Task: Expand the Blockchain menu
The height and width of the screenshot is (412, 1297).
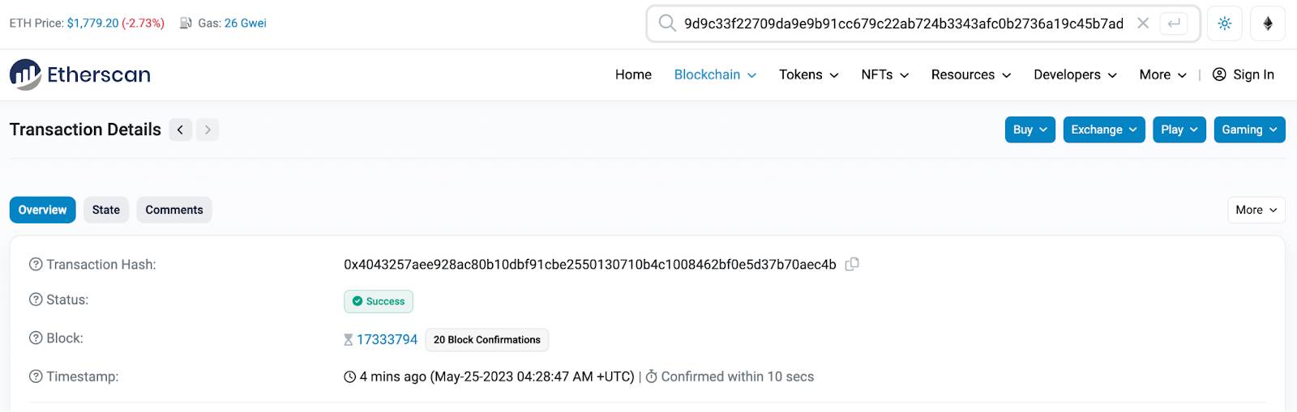Action: click(x=715, y=74)
